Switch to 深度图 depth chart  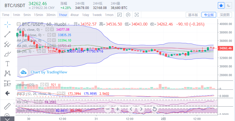tap(224, 15)
